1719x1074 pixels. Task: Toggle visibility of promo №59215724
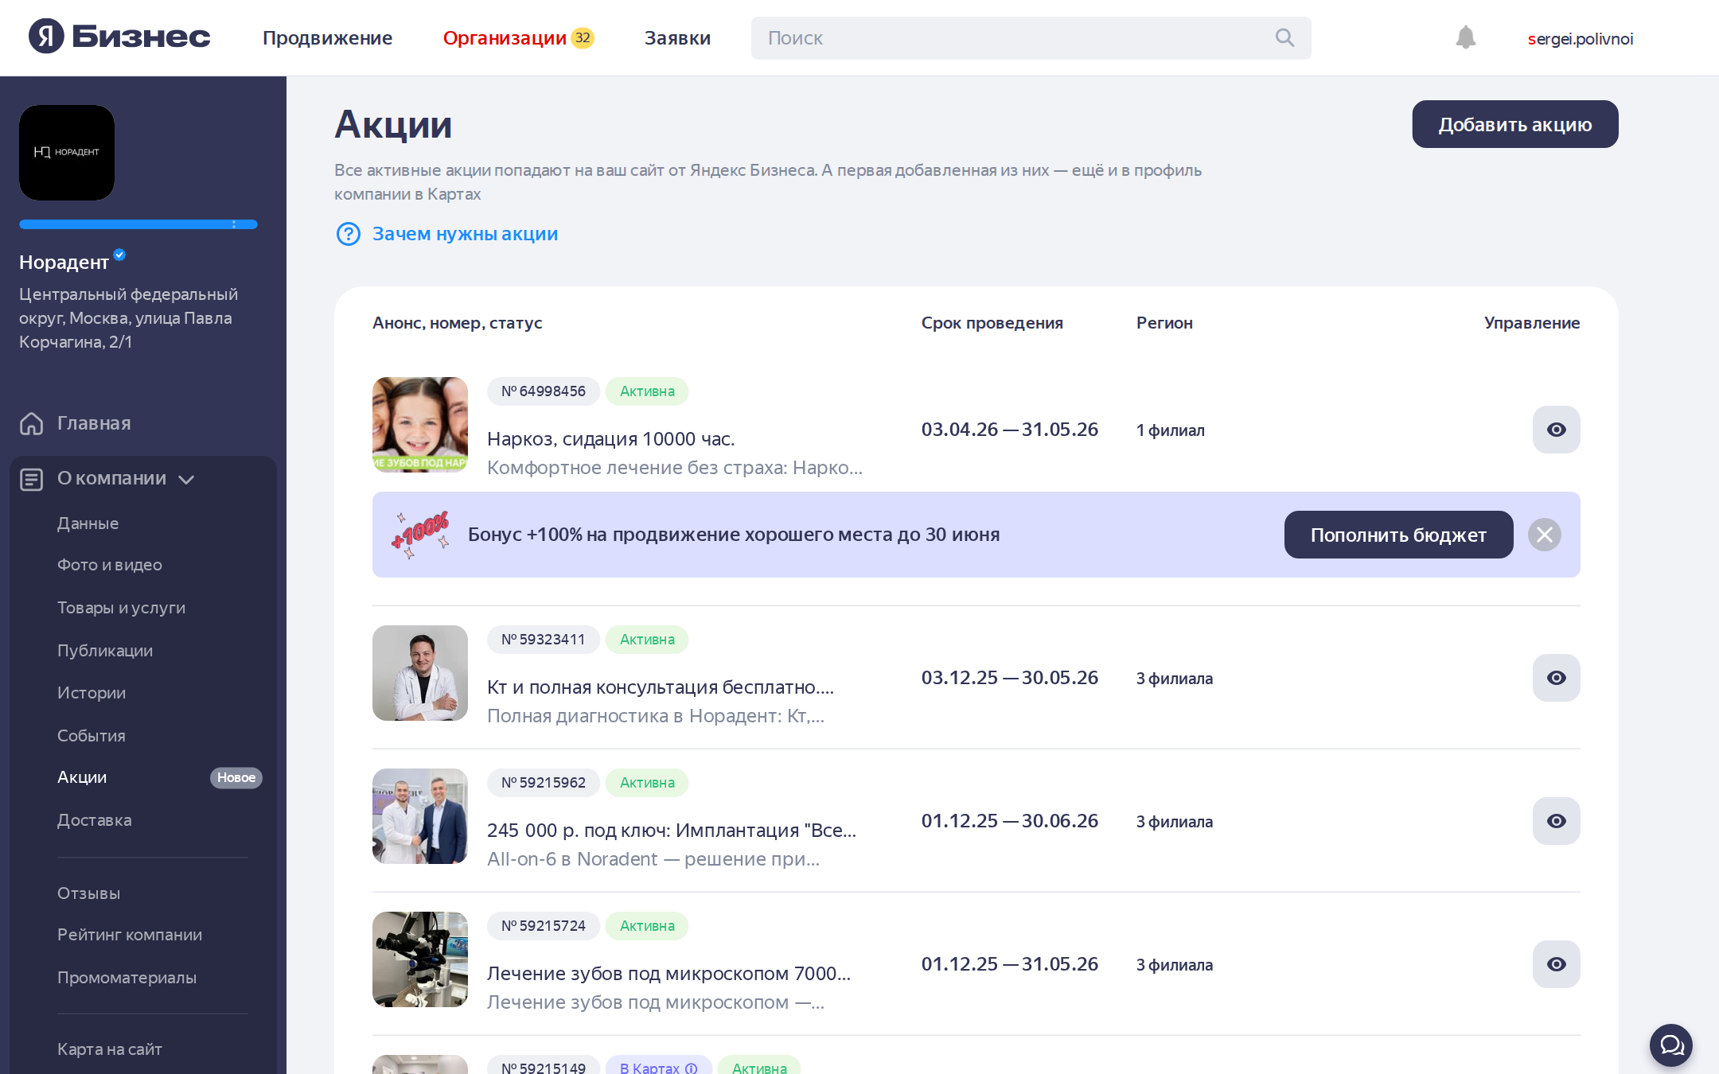click(1557, 964)
